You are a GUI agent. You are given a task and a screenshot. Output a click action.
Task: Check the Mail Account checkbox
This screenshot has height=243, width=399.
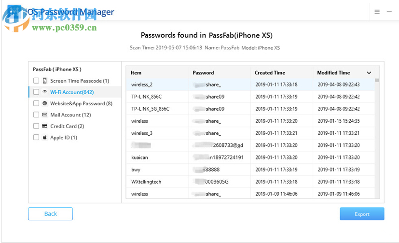point(36,114)
